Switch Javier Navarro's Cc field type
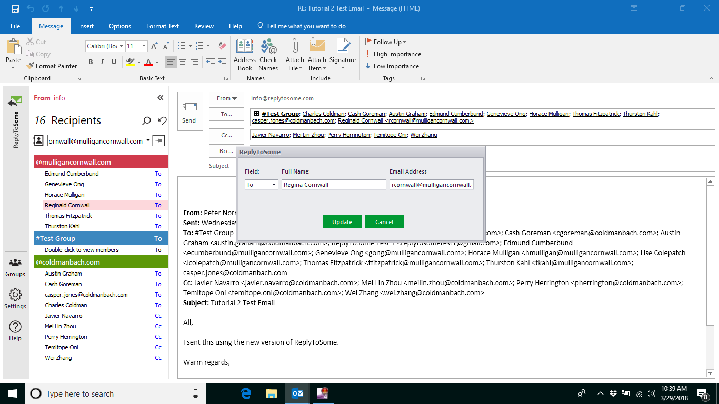Image resolution: width=719 pixels, height=404 pixels. point(158,316)
